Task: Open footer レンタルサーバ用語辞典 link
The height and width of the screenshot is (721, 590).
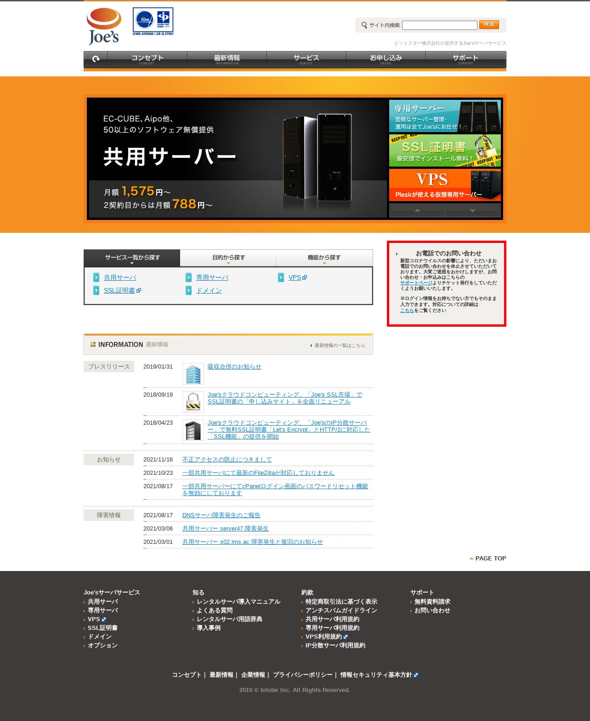Action: [x=229, y=619]
